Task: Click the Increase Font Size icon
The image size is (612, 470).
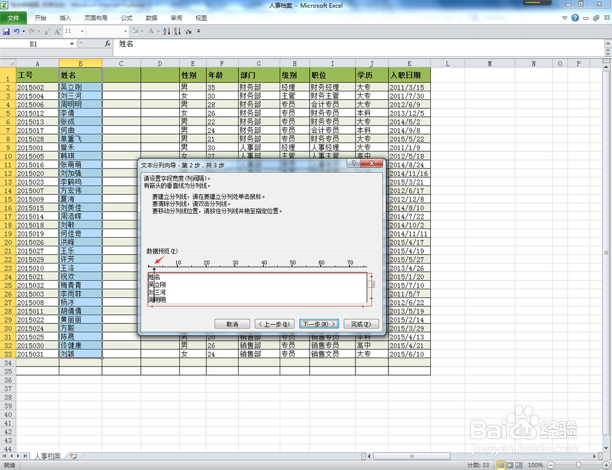Action: tap(57, 31)
